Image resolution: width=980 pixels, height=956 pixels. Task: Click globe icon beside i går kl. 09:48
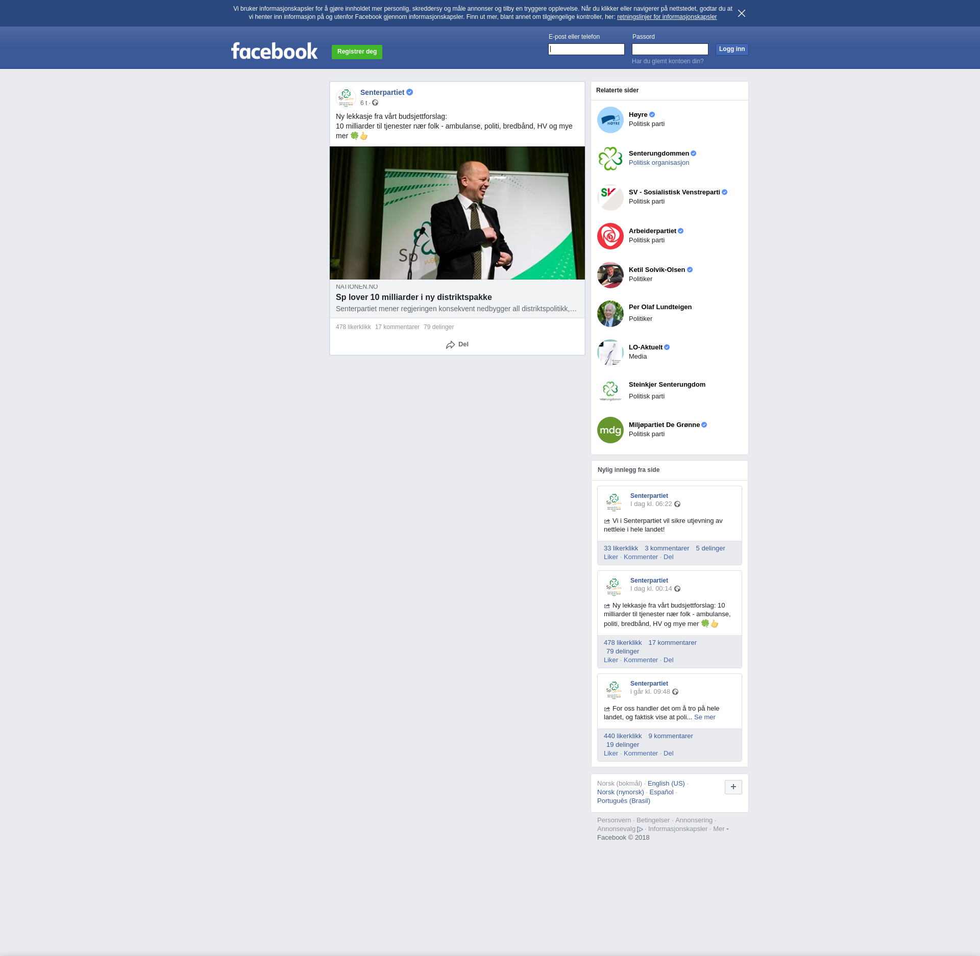675,692
